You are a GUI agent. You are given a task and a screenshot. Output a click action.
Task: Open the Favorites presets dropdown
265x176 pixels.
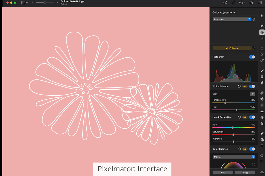(x=232, y=20)
